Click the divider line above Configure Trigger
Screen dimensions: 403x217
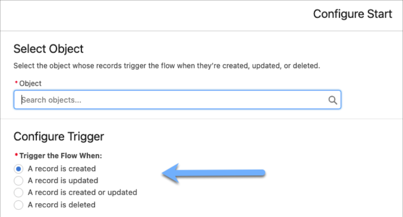(201, 119)
